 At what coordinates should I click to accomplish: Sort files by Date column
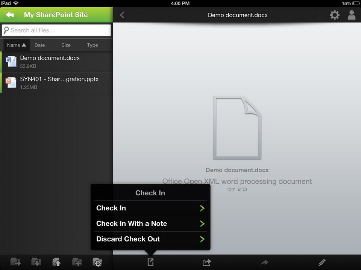39,45
